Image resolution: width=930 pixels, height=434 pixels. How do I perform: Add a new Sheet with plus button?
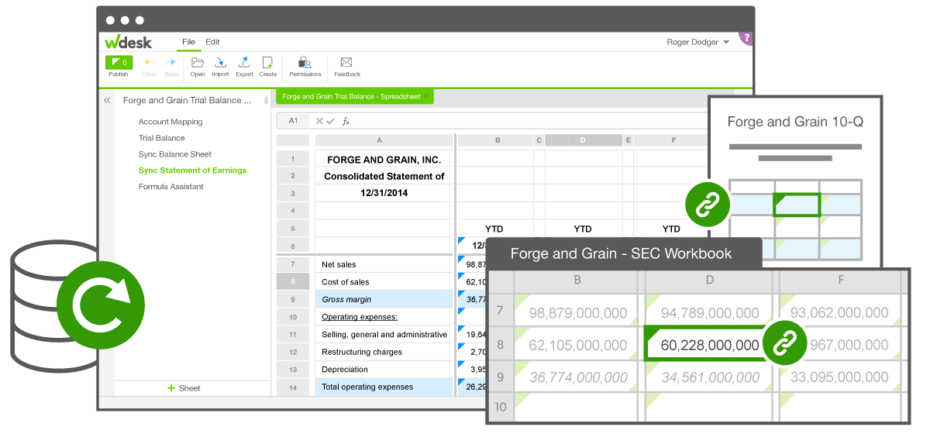pos(184,388)
